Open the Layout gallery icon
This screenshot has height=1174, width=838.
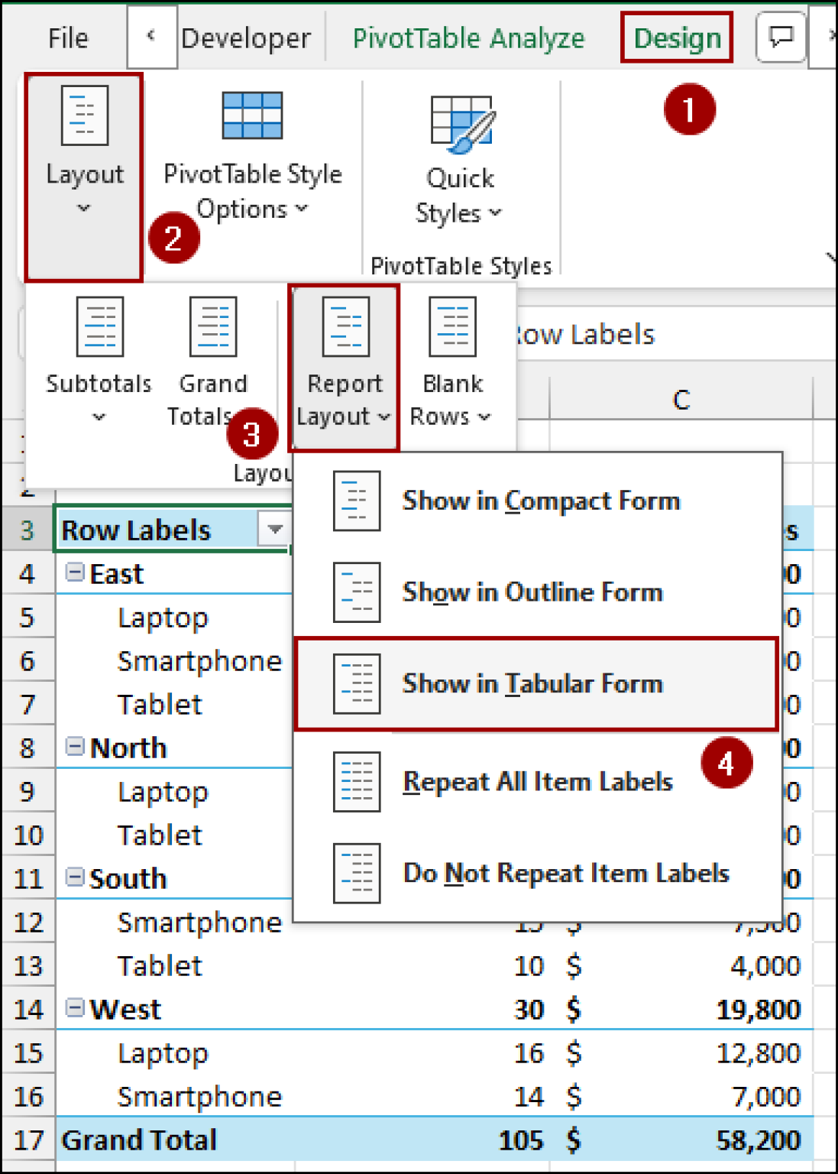pos(83,116)
